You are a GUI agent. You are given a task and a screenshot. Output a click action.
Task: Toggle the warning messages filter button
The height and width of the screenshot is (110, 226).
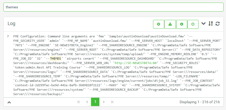point(170,24)
